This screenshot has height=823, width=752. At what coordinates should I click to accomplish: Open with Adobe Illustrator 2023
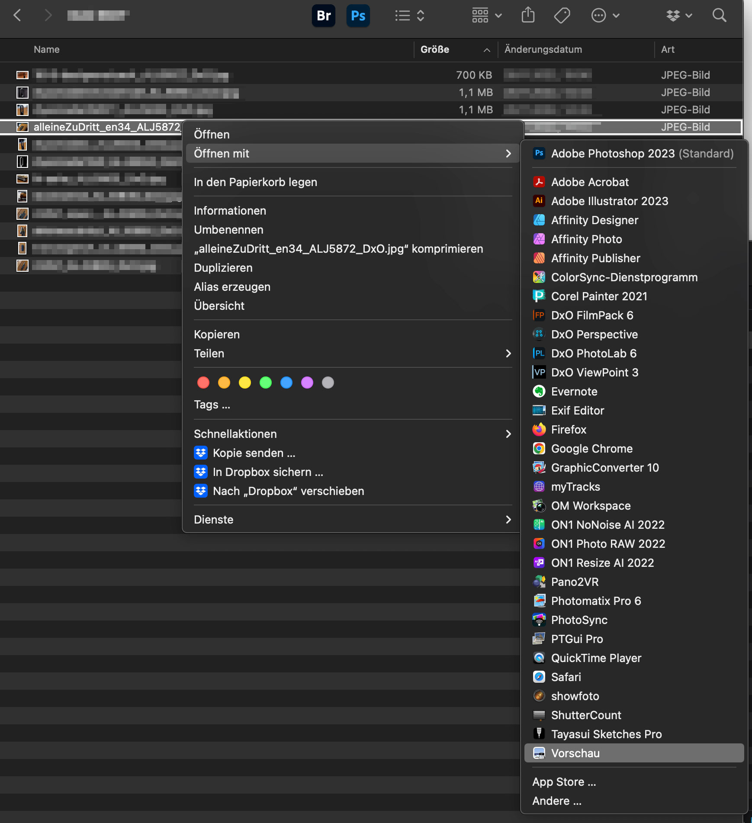634,201
